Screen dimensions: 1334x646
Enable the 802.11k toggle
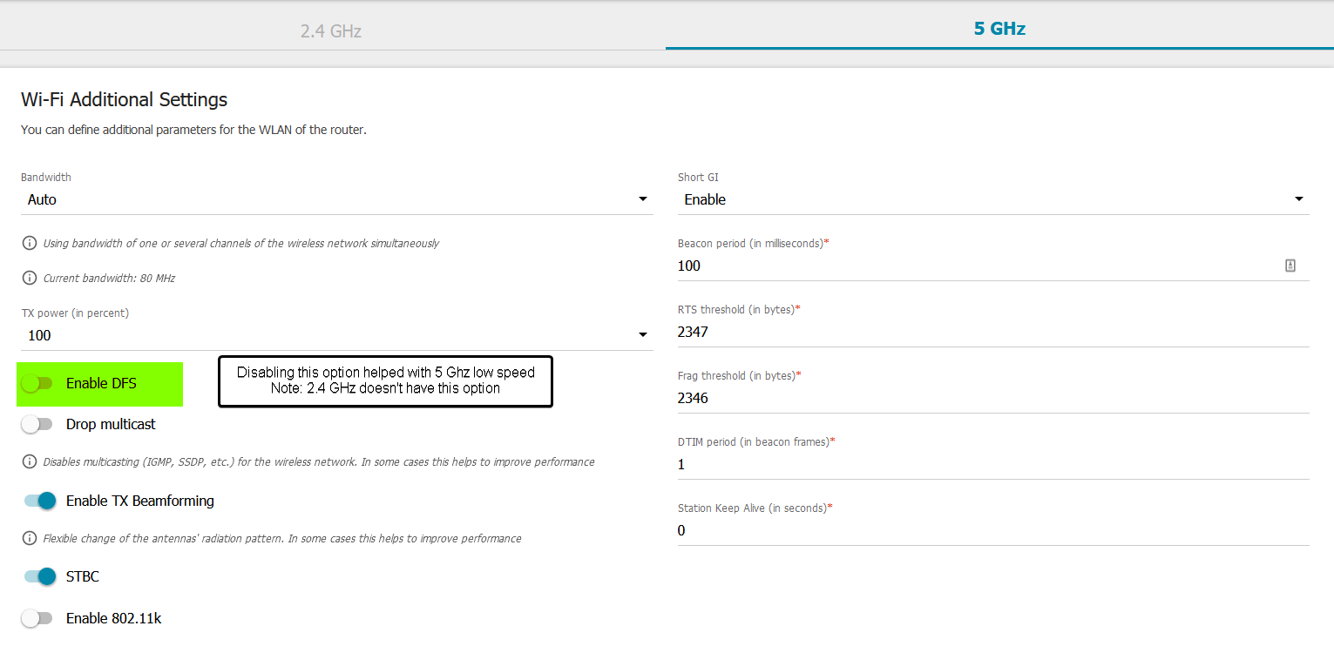(x=38, y=618)
